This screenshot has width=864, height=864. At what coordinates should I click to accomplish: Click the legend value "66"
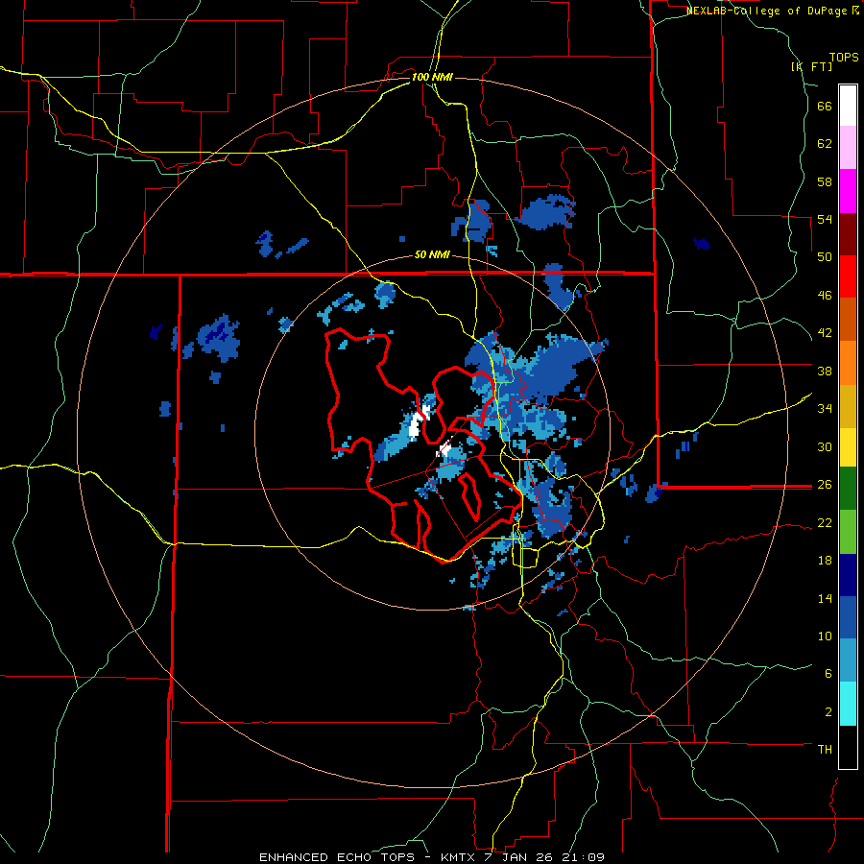(x=825, y=107)
